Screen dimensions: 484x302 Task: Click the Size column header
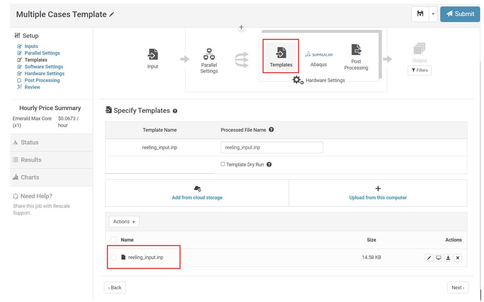pos(371,240)
